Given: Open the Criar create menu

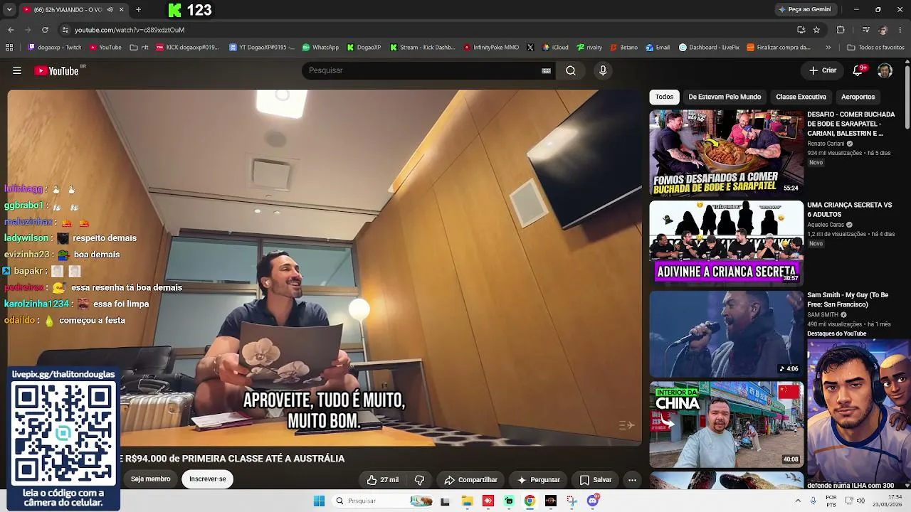Looking at the screenshot, I should 823,70.
